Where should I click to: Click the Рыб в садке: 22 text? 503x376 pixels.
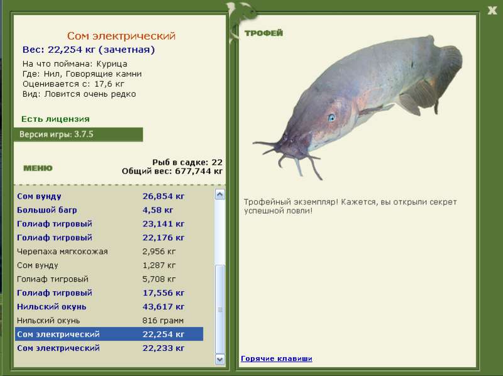coord(187,162)
